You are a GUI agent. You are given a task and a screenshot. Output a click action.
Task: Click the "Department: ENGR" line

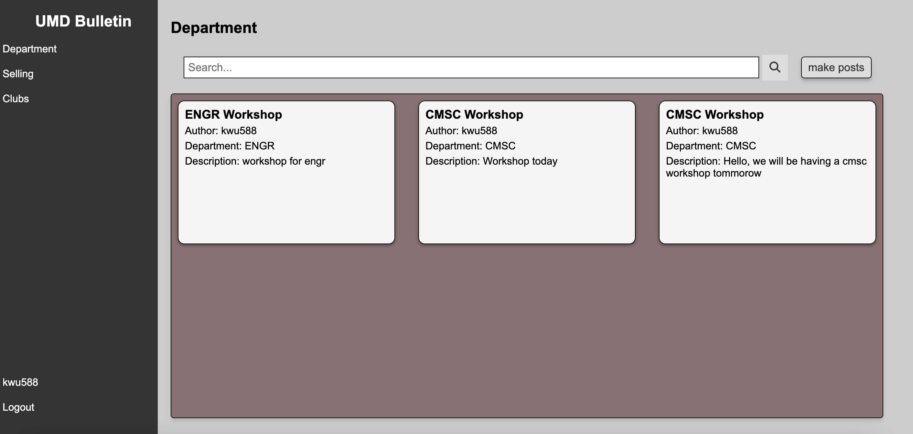tap(229, 146)
